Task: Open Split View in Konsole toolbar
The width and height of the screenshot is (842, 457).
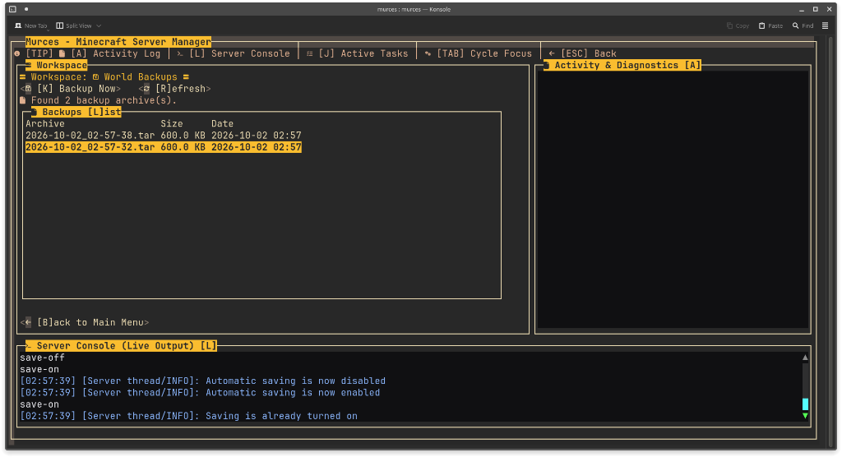Action: coord(74,25)
